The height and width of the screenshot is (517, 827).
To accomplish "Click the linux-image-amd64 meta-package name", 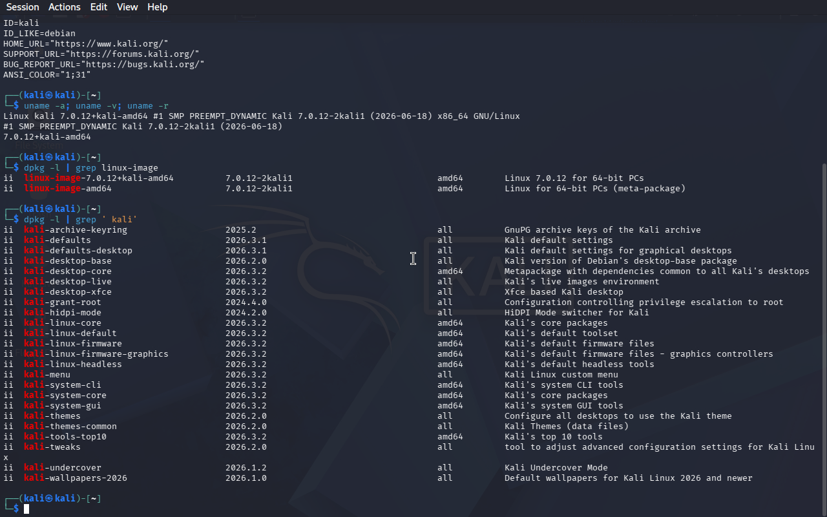I will 68,189.
